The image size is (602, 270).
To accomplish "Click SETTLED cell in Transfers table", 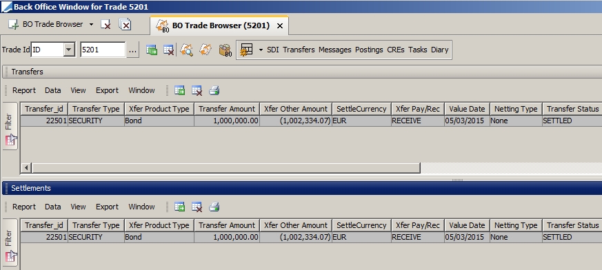I will pos(572,121).
